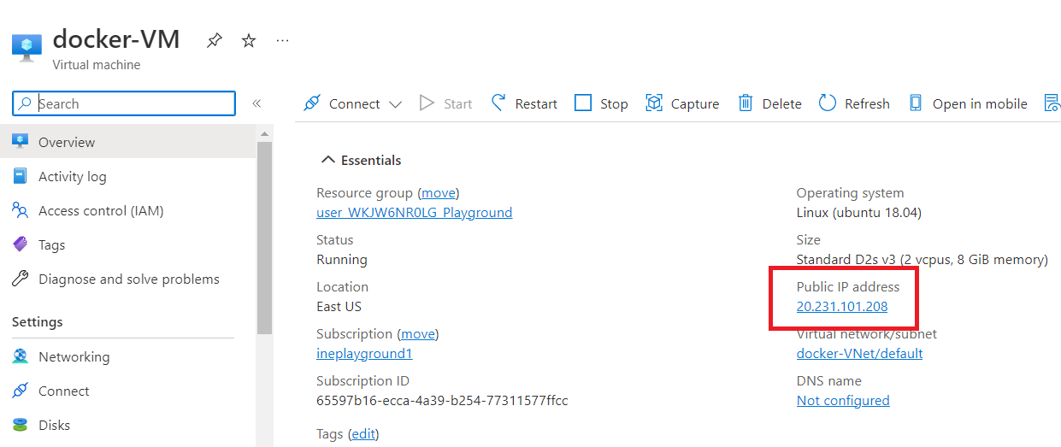Screen dimensions: 1061x447
Task: Stop the virtual machine
Action: point(601,103)
